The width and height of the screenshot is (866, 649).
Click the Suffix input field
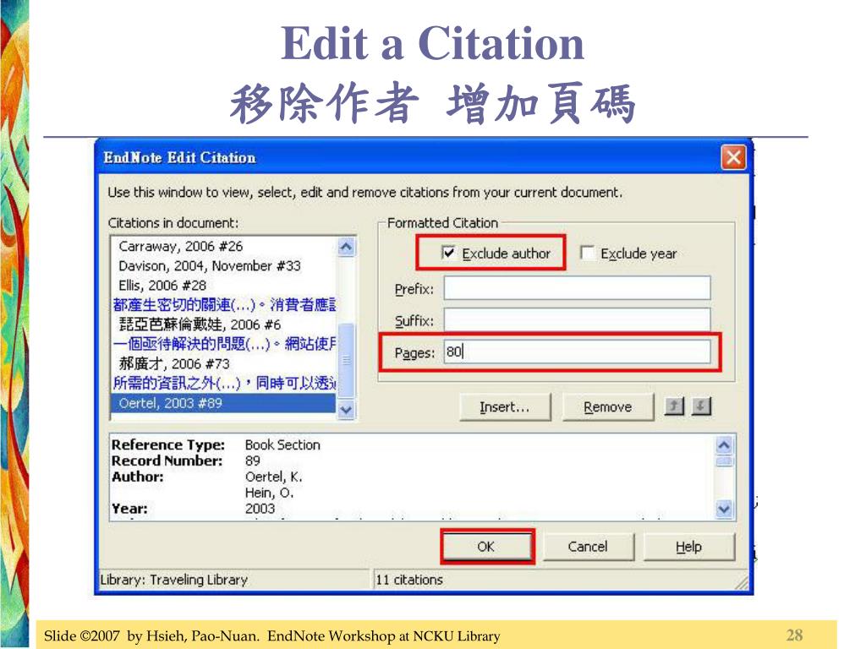[577, 319]
